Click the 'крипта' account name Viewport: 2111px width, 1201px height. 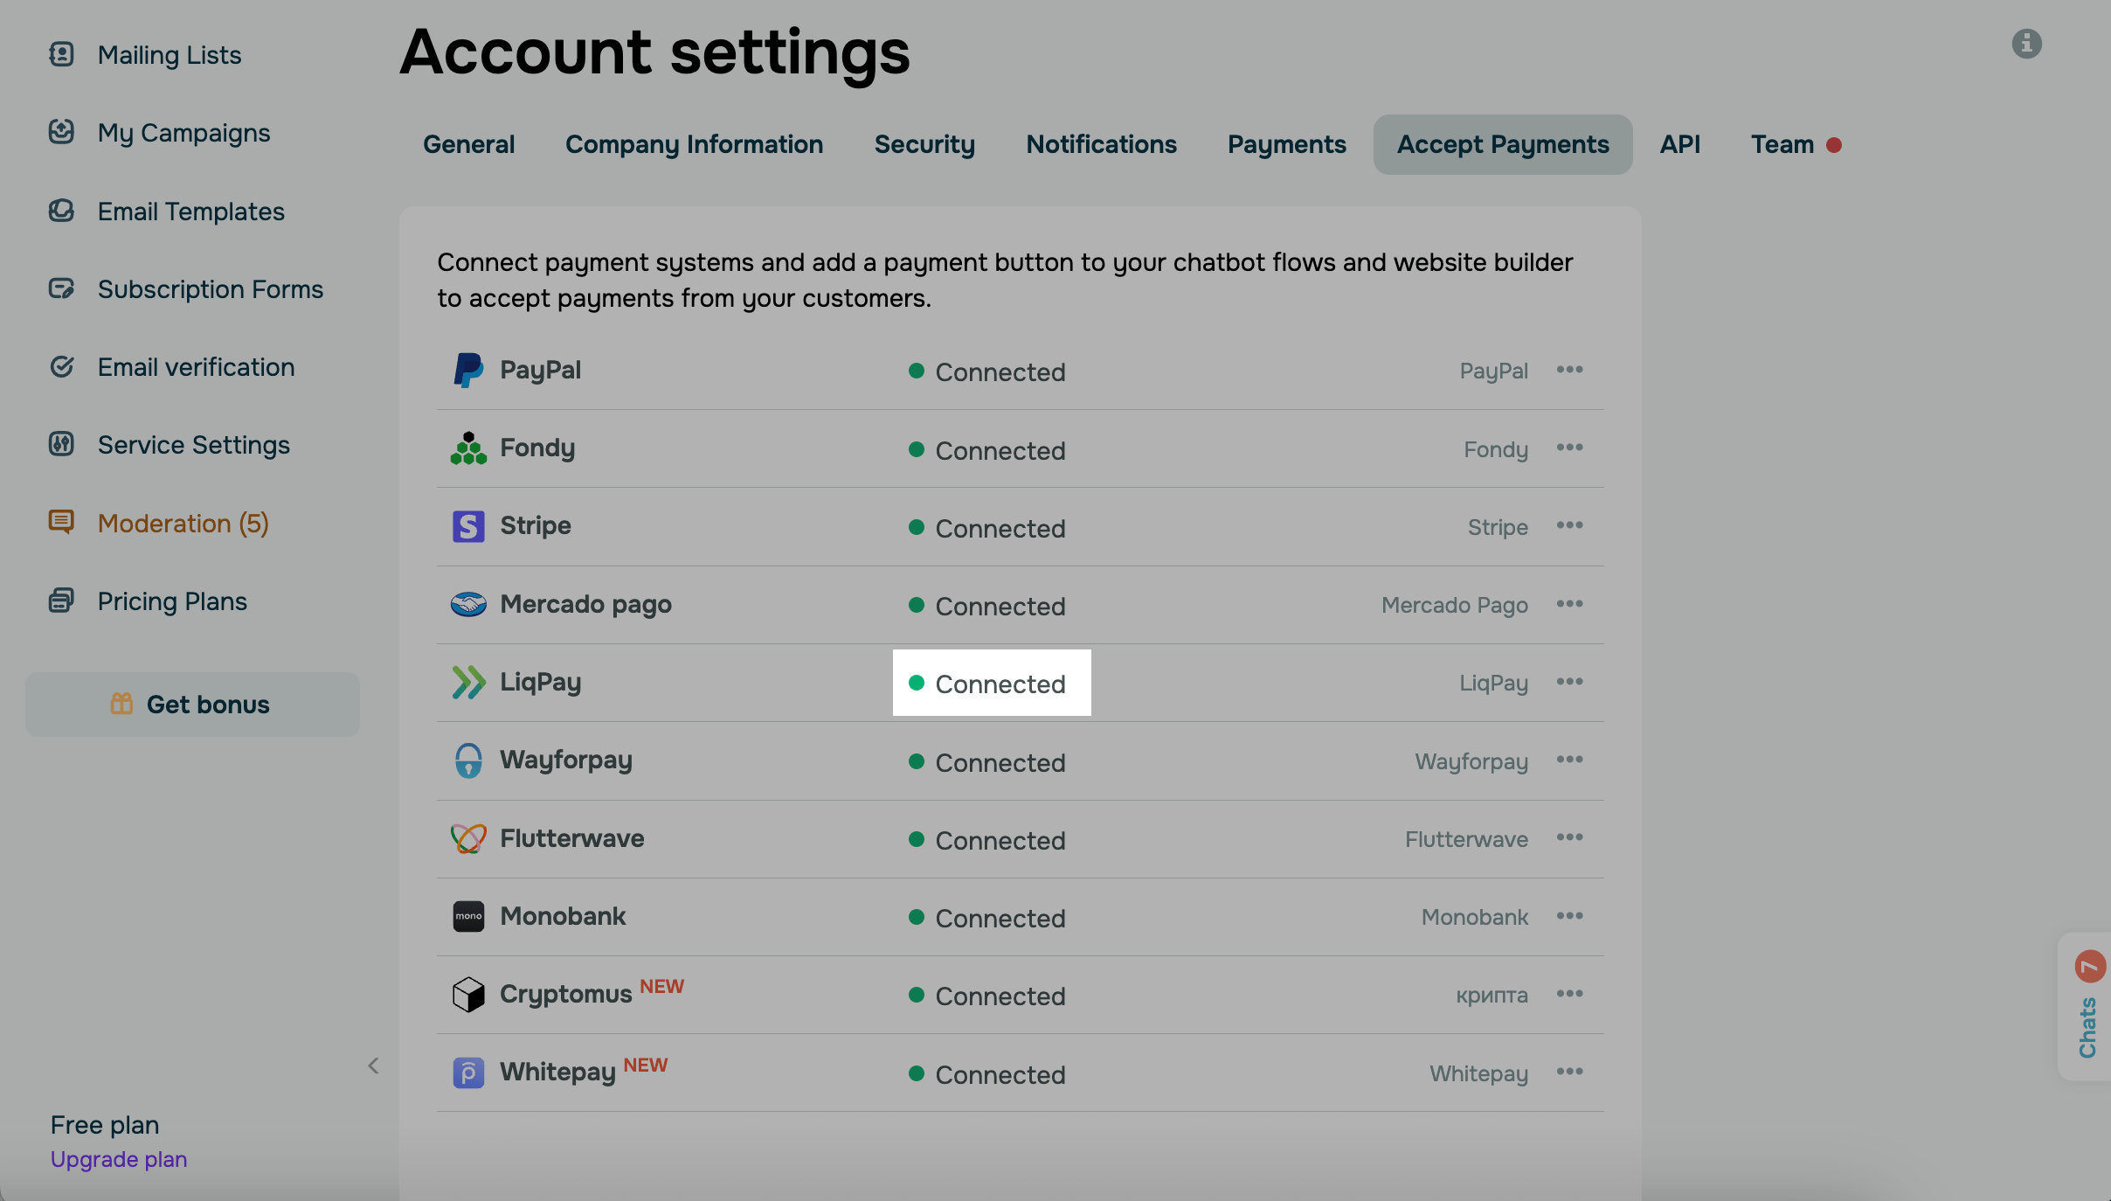(1492, 995)
